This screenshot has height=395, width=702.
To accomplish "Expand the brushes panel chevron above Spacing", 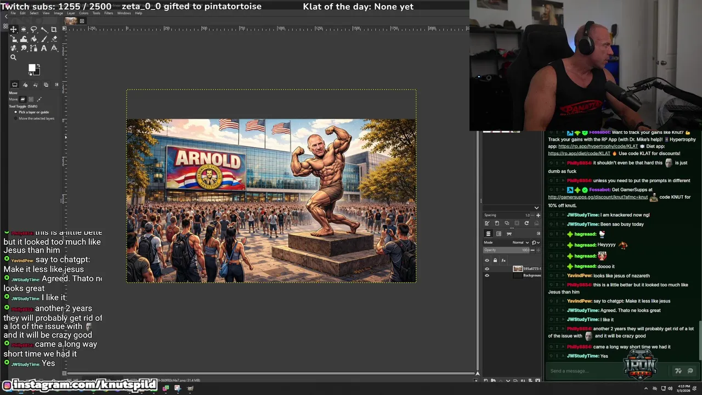I will 536,208.
